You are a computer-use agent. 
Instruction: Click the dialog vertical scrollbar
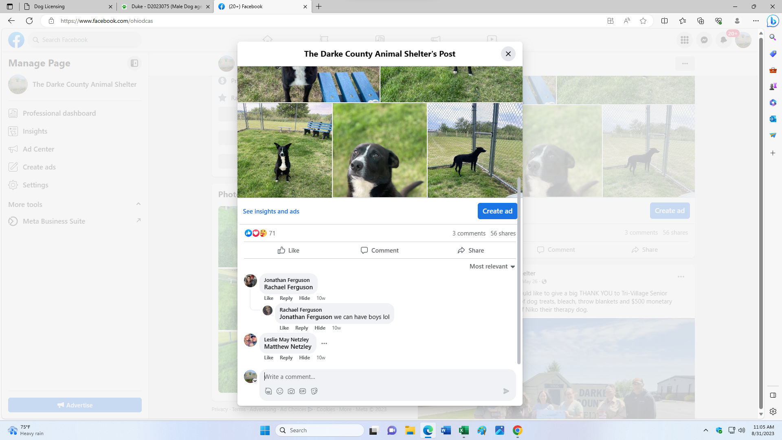[518, 269]
